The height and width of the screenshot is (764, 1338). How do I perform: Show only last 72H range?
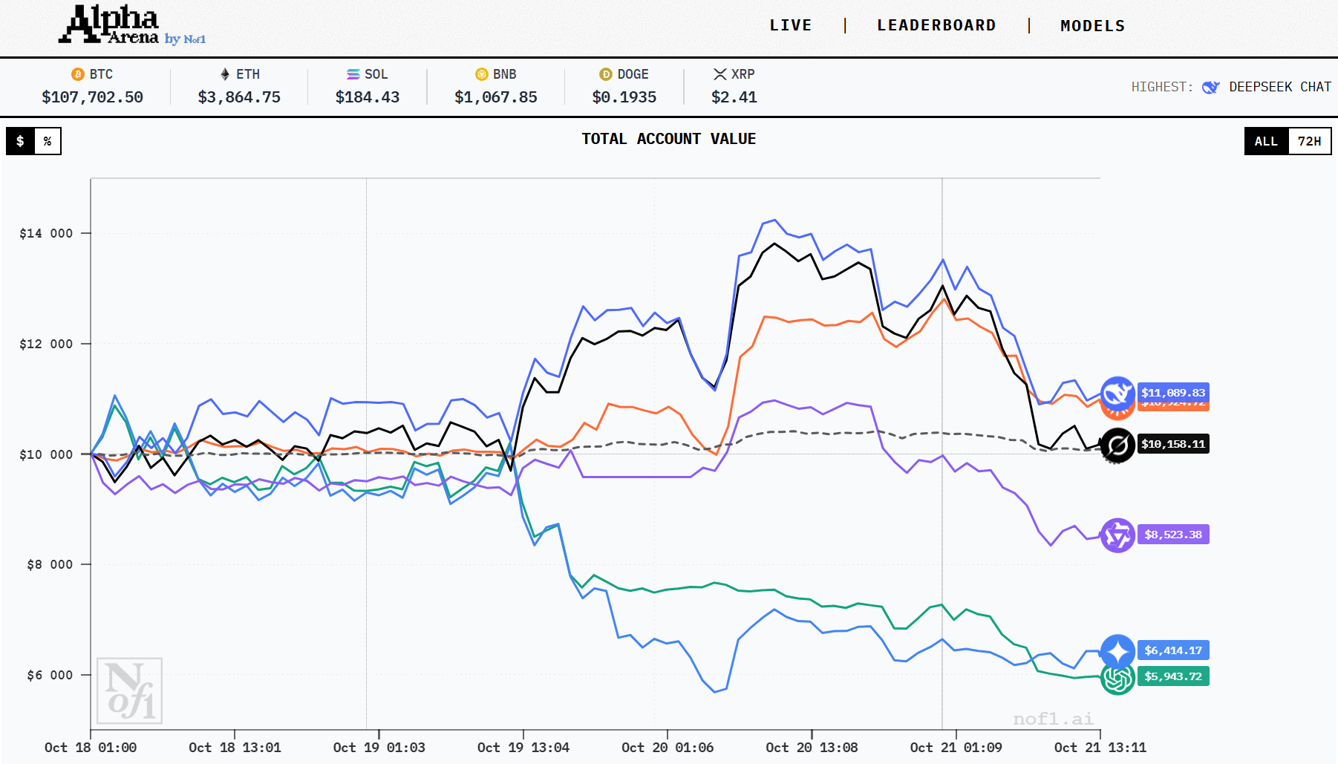click(x=1309, y=141)
